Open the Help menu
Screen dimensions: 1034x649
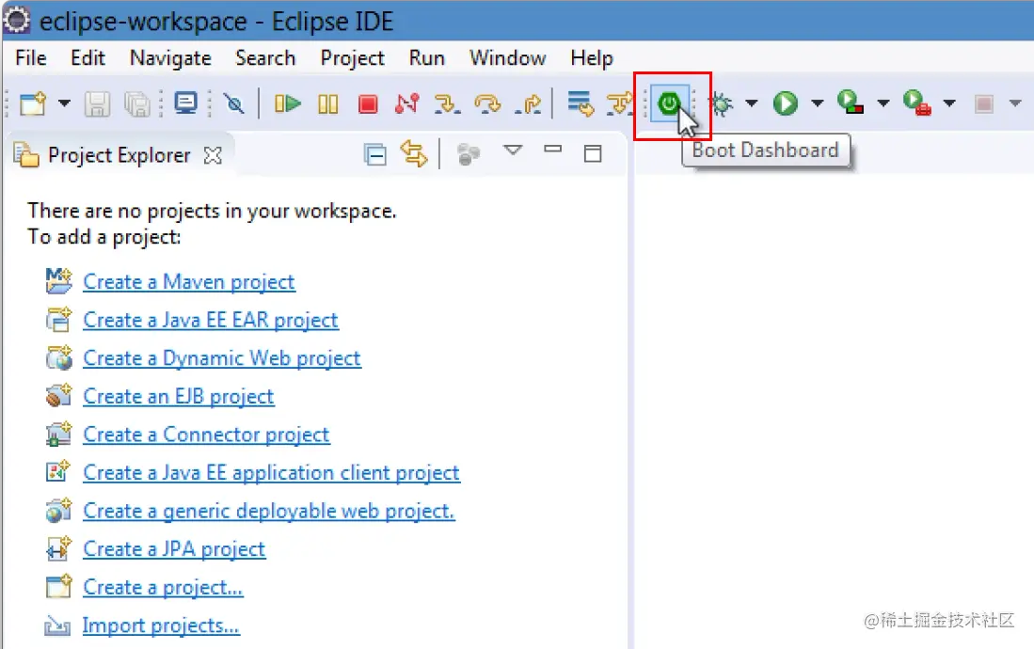coord(592,58)
